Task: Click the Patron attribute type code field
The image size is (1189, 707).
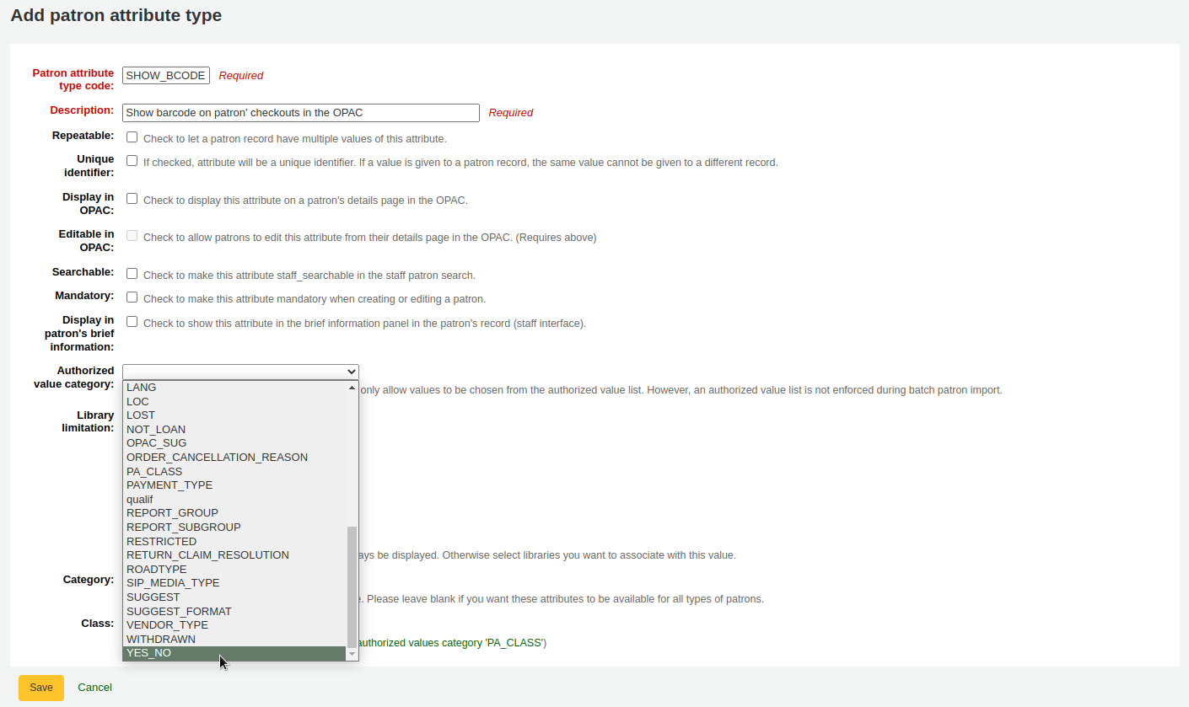Action: point(165,75)
